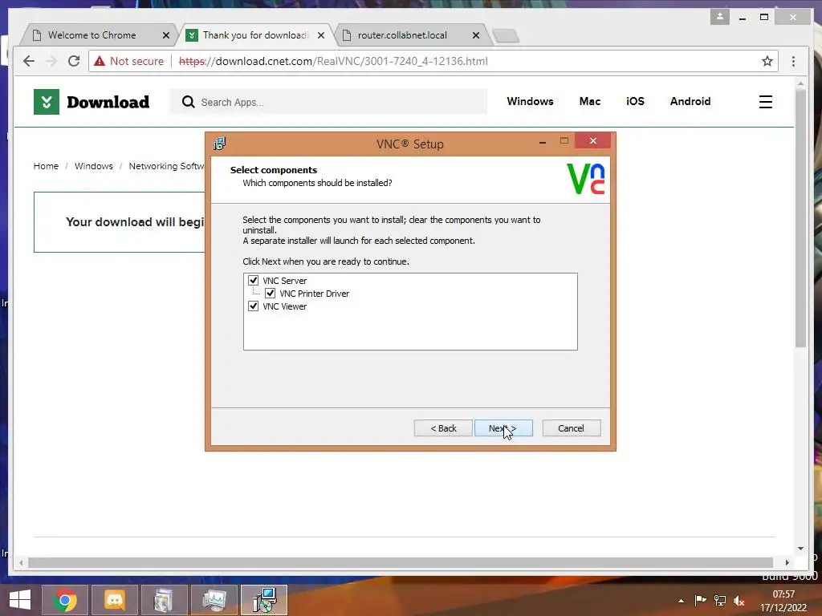This screenshot has width=822, height=616.
Task: Go Back in VNC Setup wizard
Action: pyautogui.click(x=443, y=428)
